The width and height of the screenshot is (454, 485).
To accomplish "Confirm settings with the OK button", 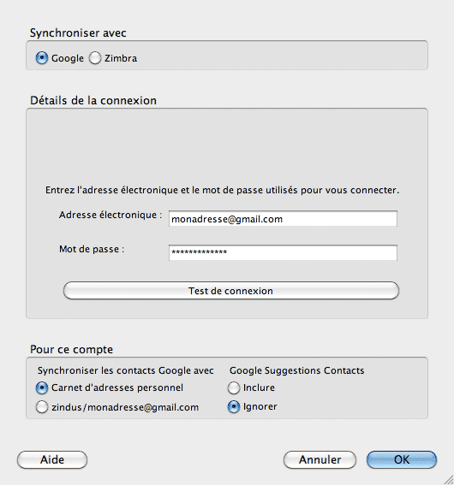I will pos(402,459).
